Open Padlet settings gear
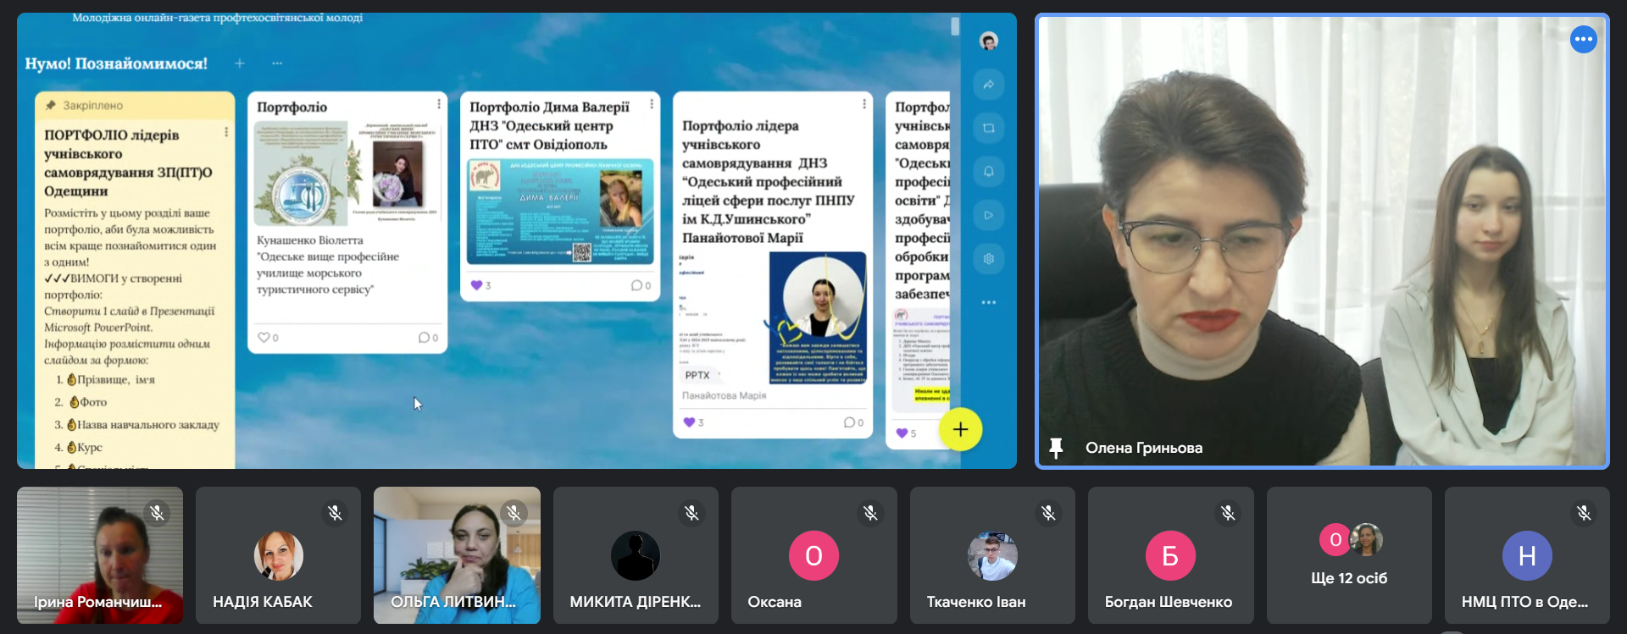This screenshot has height=634, width=1627. [988, 259]
